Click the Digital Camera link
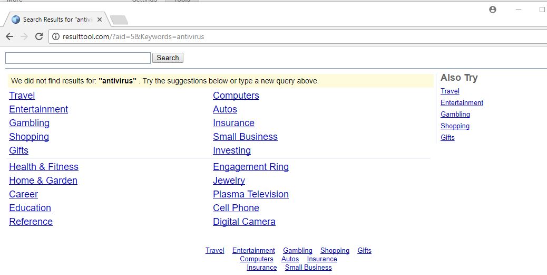547x275 pixels. click(x=244, y=222)
